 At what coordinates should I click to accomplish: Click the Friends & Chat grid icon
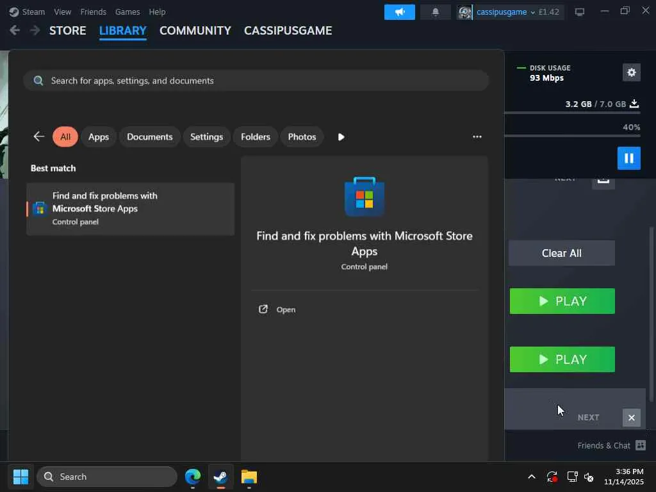pyautogui.click(x=641, y=445)
